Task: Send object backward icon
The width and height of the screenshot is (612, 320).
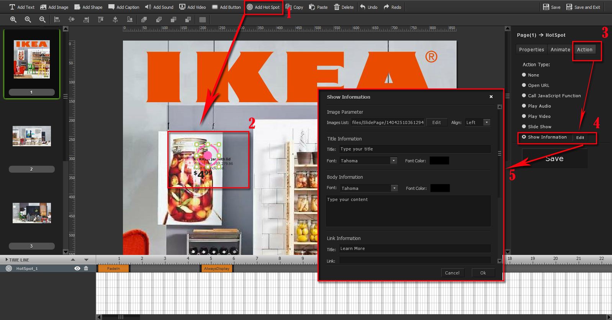Action: pyautogui.click(x=173, y=20)
